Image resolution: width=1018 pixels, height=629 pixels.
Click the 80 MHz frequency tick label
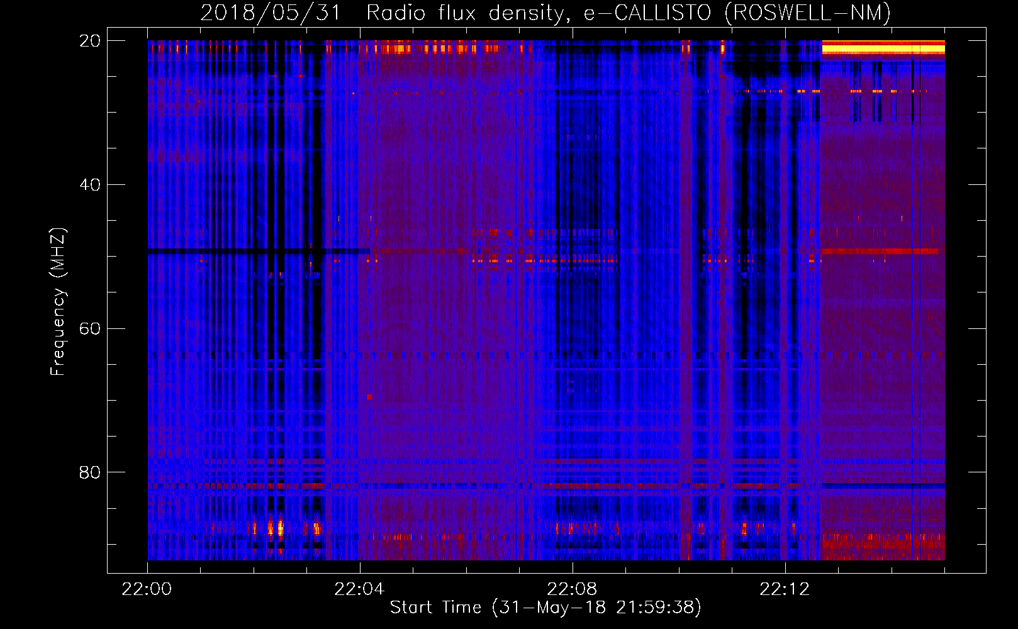click(x=90, y=472)
